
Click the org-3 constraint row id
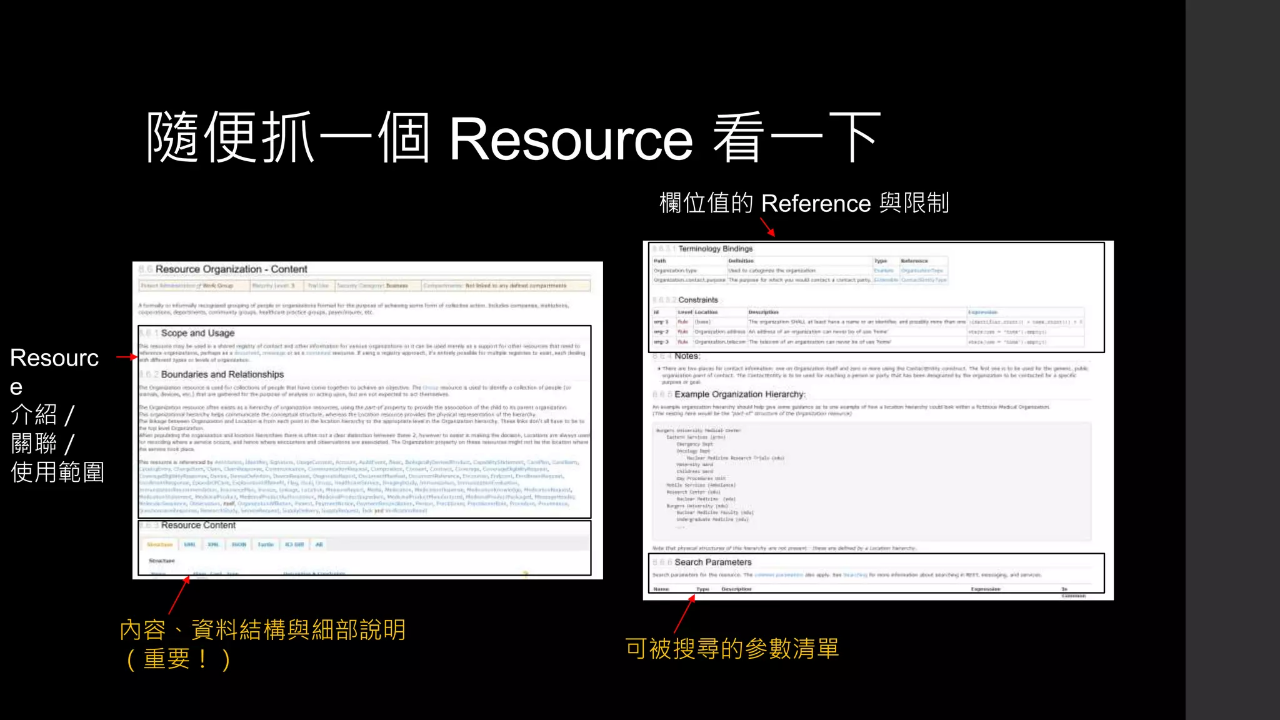[x=661, y=342]
